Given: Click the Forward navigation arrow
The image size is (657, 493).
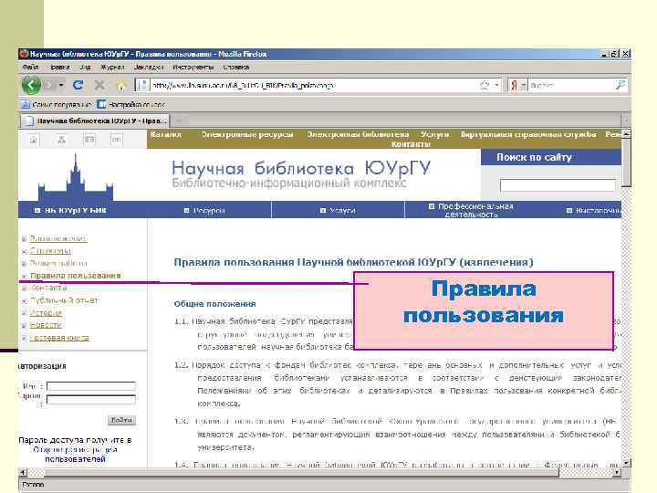Looking at the screenshot, I should [x=49, y=86].
